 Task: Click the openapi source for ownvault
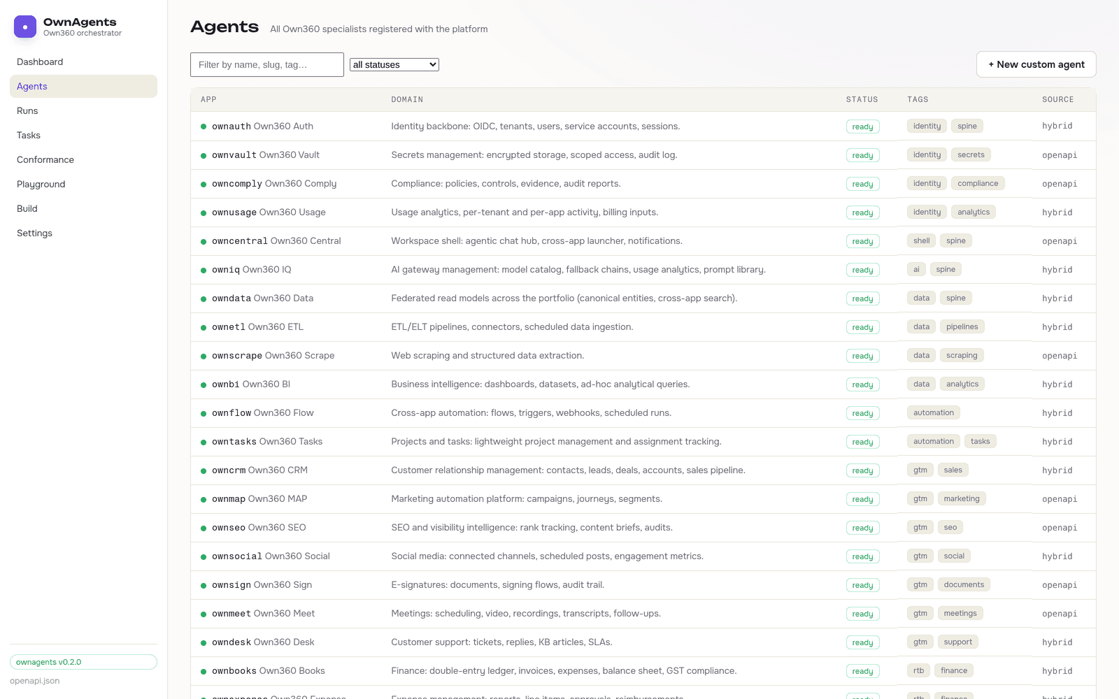pos(1060,155)
